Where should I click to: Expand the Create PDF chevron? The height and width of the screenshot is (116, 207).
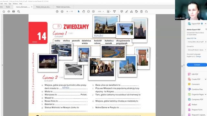point(206,79)
